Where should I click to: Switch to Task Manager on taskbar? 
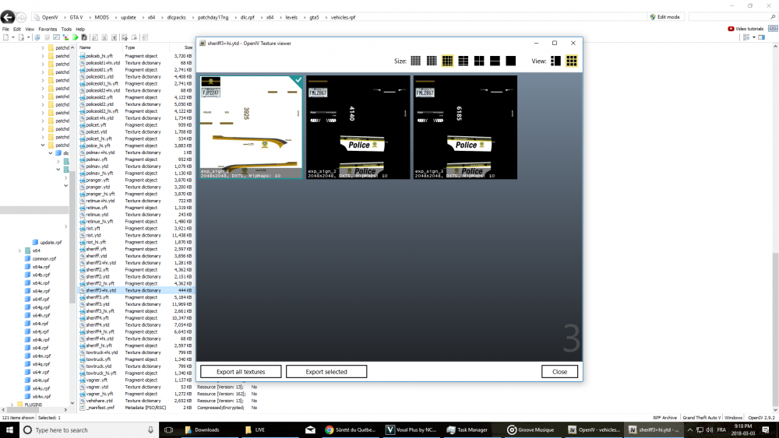point(467,430)
